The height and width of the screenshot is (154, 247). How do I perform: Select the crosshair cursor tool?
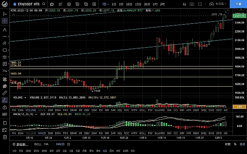[5, 21]
